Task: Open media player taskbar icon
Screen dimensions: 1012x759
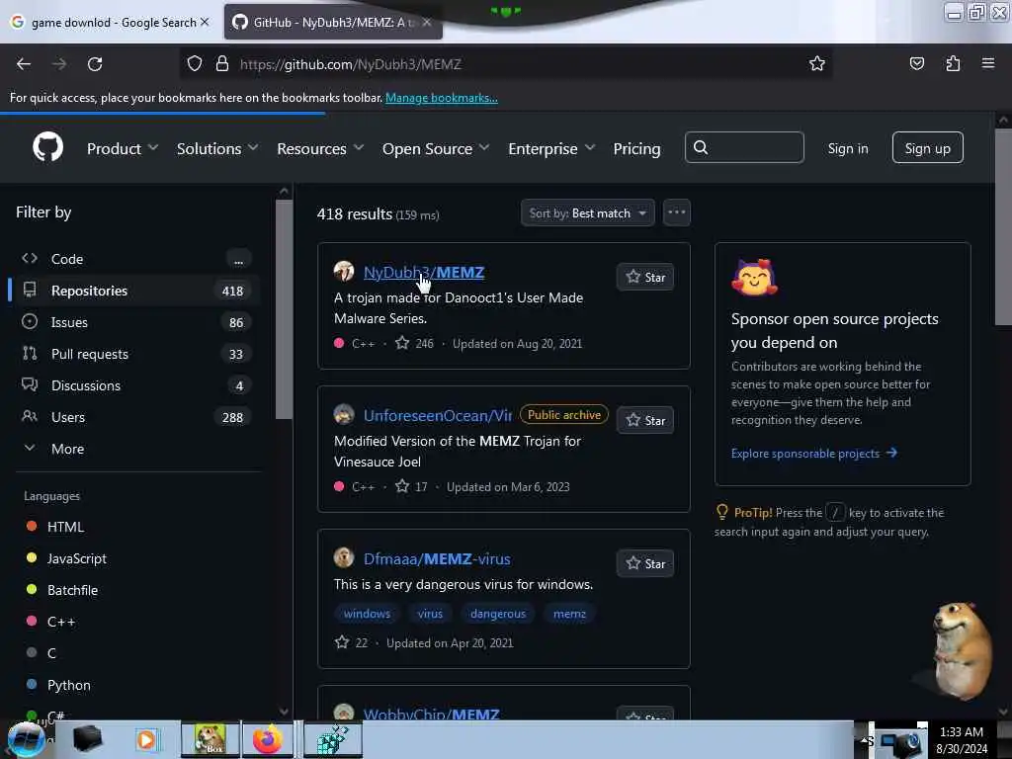Action: [x=146, y=740]
